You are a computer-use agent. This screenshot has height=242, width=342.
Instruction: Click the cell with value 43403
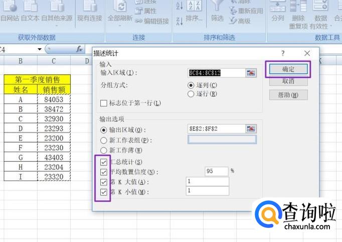[54, 157]
